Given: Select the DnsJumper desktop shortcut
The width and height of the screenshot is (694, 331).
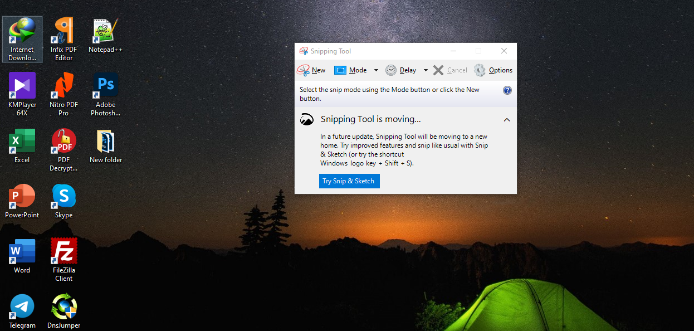Looking at the screenshot, I should (x=63, y=311).
